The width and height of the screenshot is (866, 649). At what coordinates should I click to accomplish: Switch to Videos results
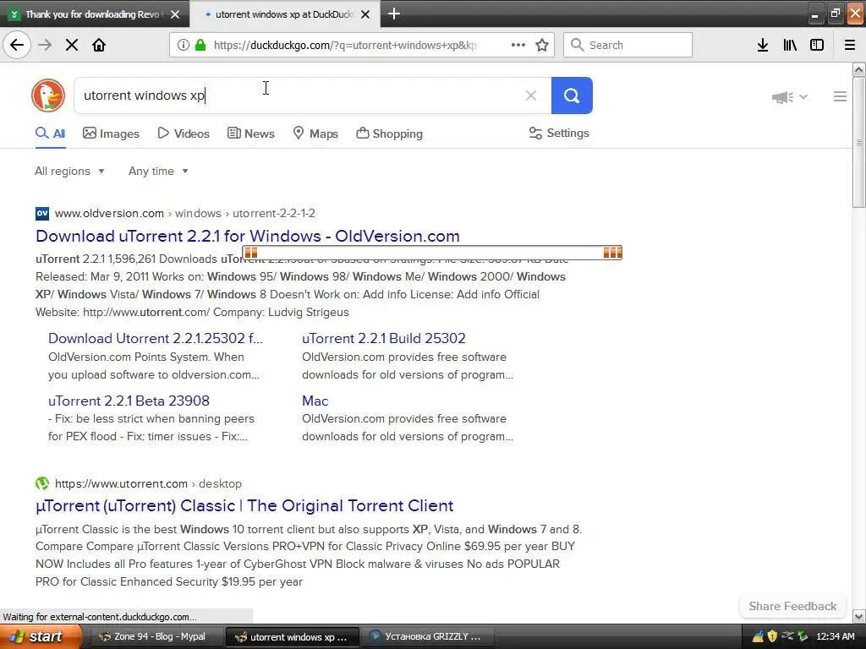pos(184,134)
